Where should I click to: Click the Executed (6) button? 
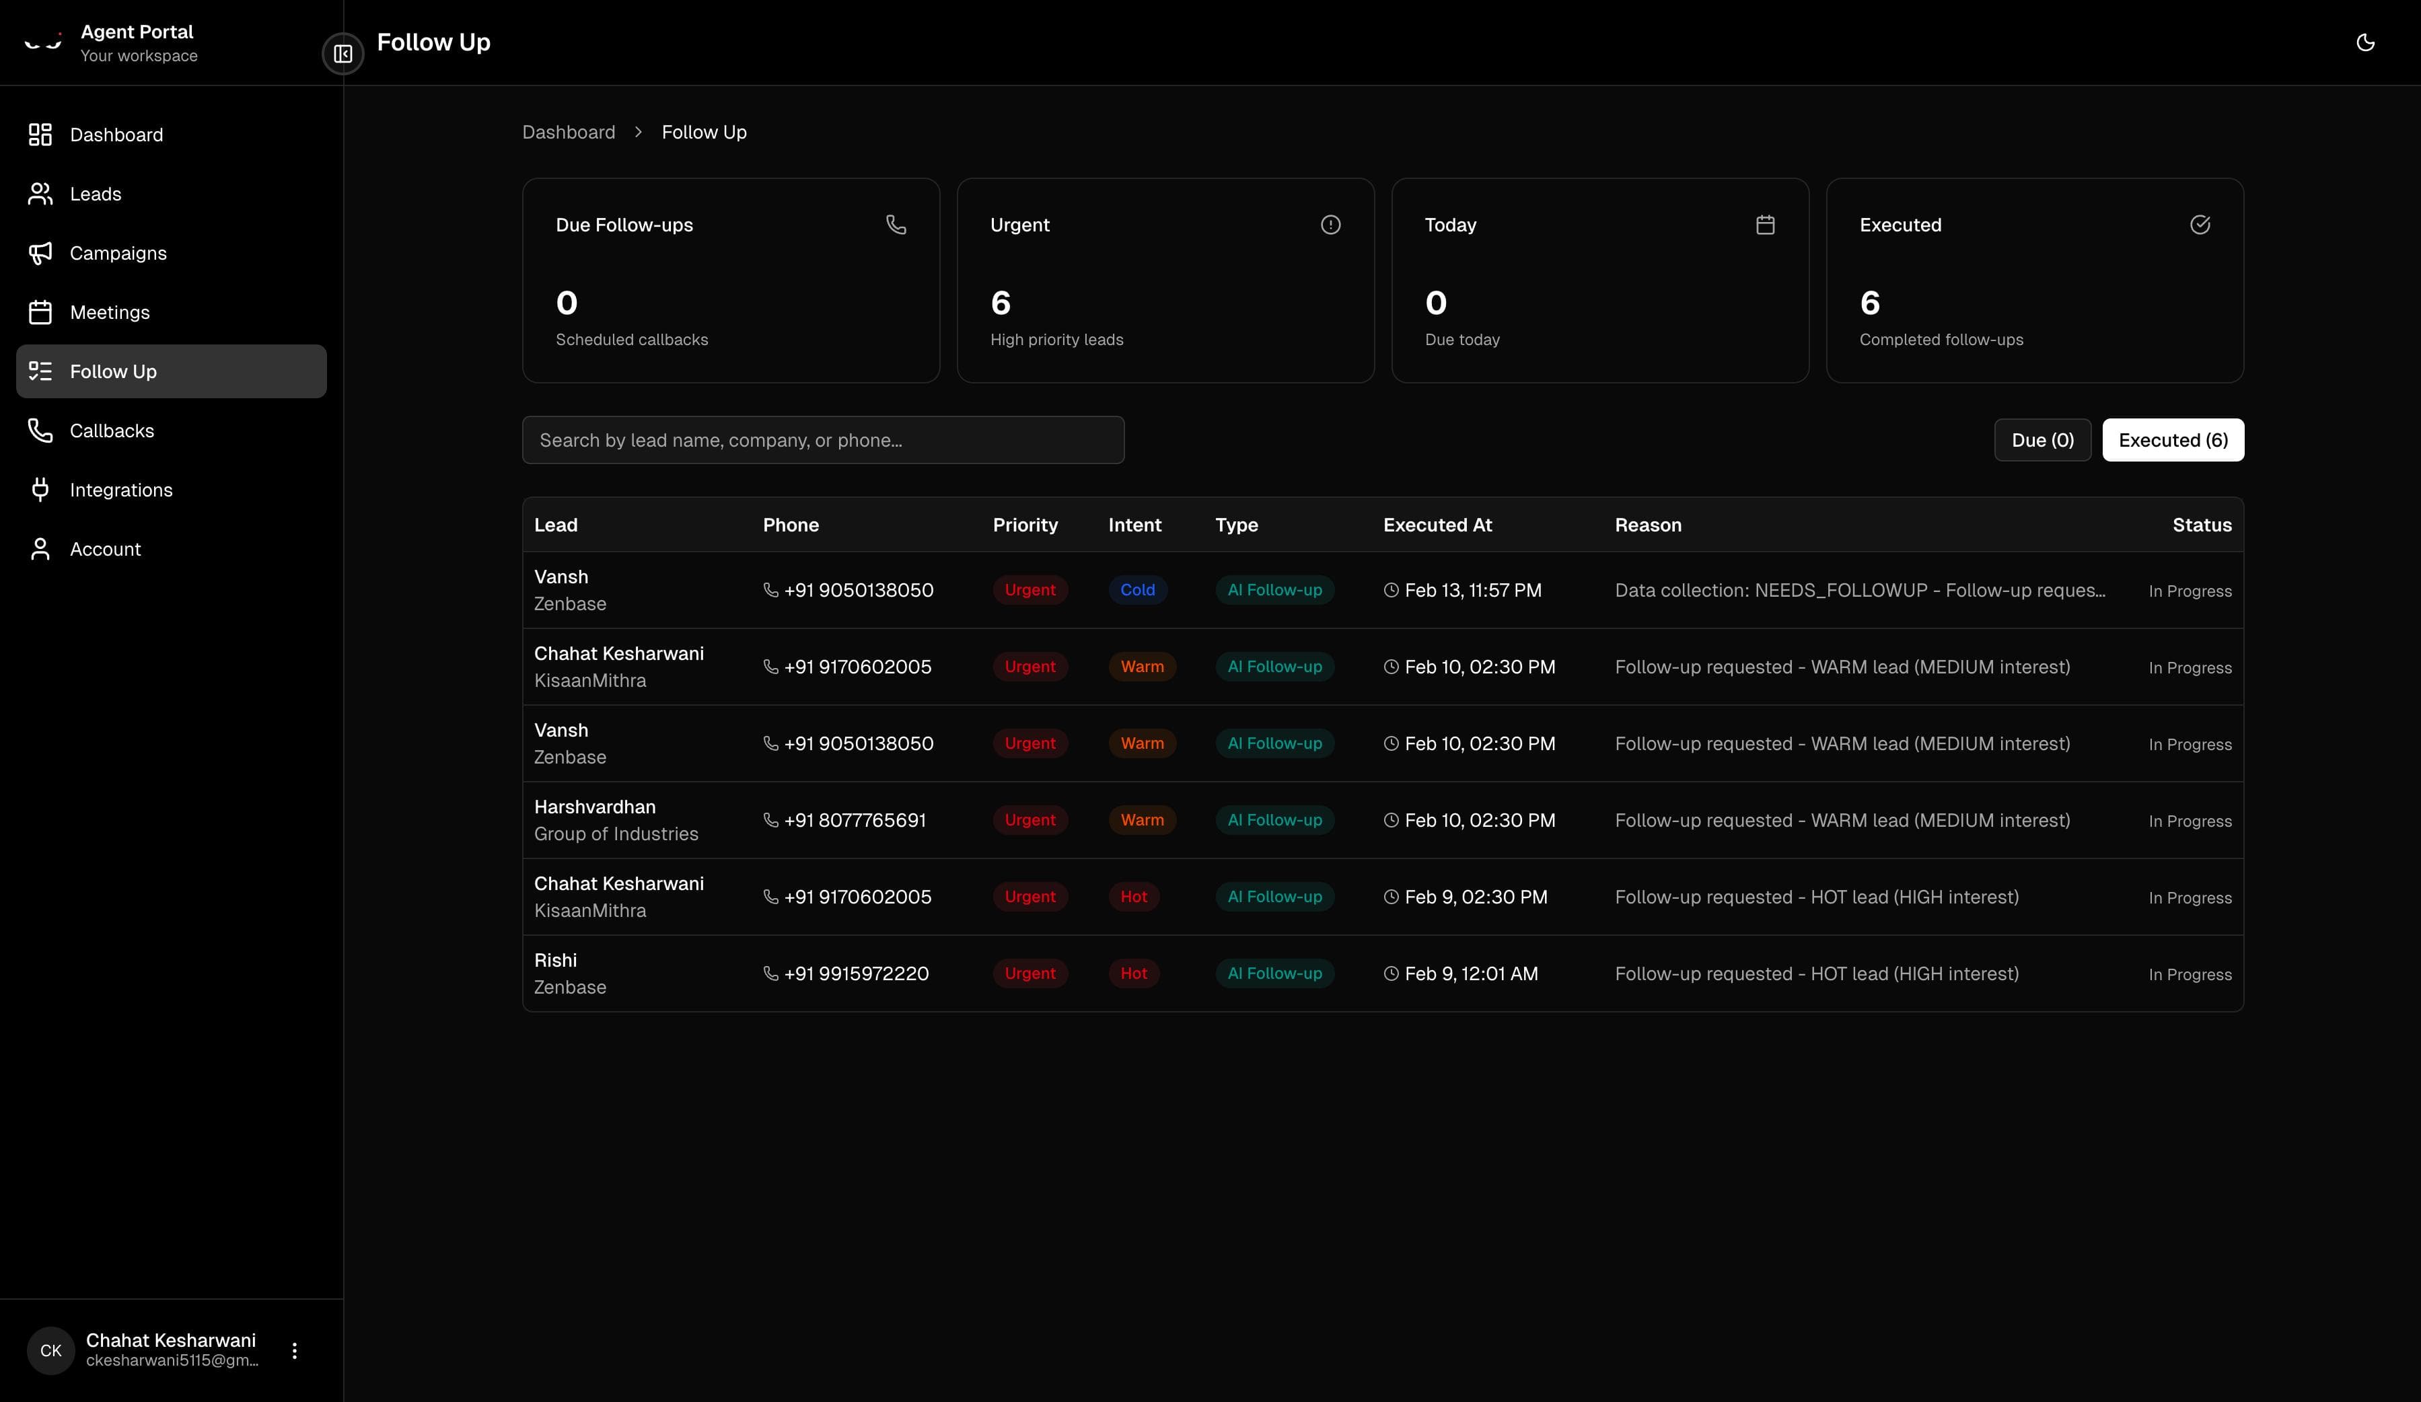(2173, 440)
